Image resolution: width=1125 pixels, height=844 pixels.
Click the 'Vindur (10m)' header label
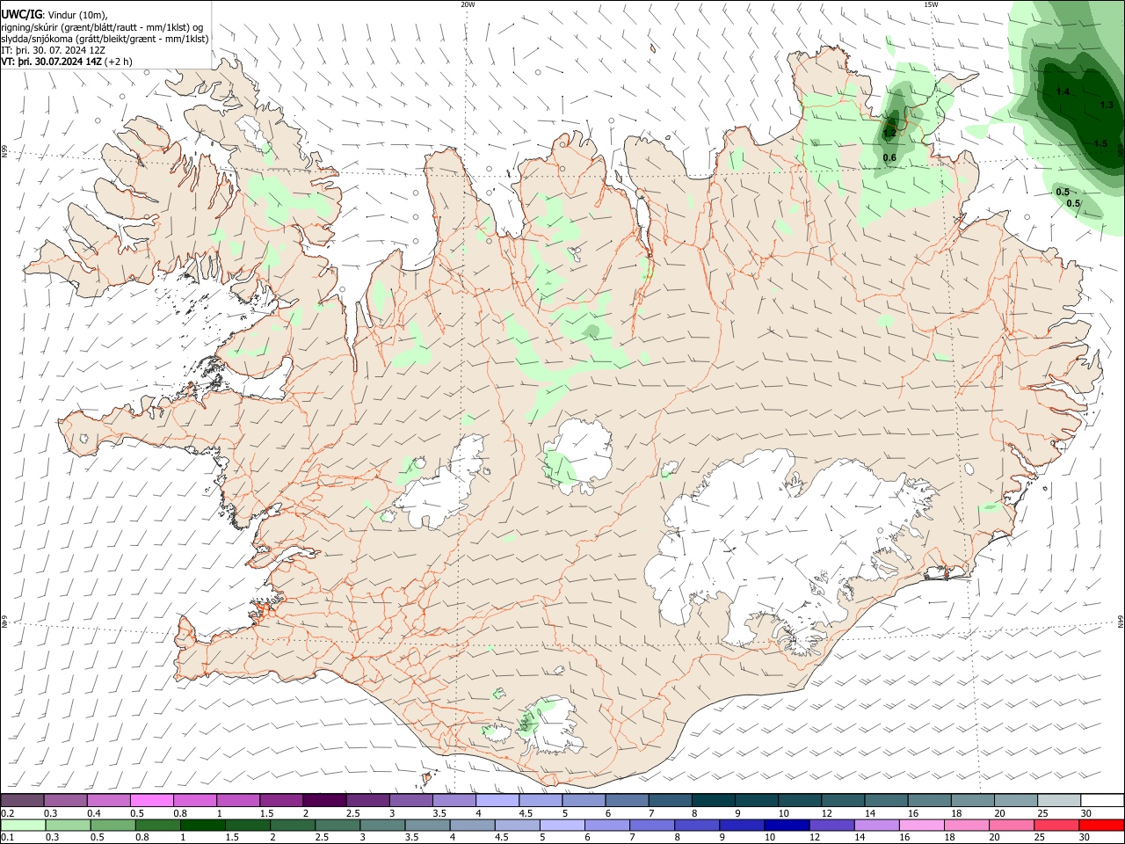pyautogui.click(x=77, y=15)
